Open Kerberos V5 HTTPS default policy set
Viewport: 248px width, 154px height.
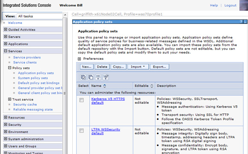pyautogui.click(x=108, y=101)
